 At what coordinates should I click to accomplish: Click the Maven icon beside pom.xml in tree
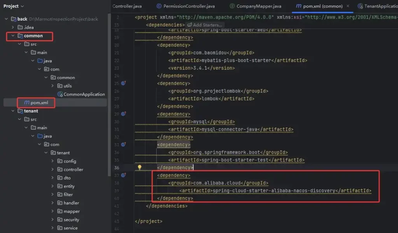pyautogui.click(x=26, y=103)
